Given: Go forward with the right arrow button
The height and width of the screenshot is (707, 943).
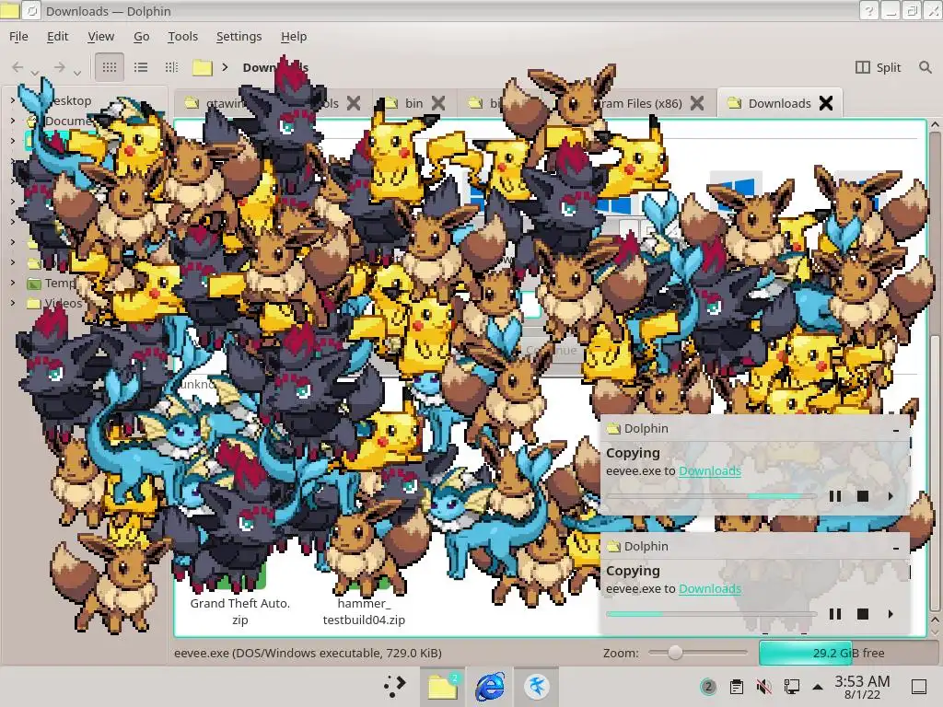Looking at the screenshot, I should [60, 66].
